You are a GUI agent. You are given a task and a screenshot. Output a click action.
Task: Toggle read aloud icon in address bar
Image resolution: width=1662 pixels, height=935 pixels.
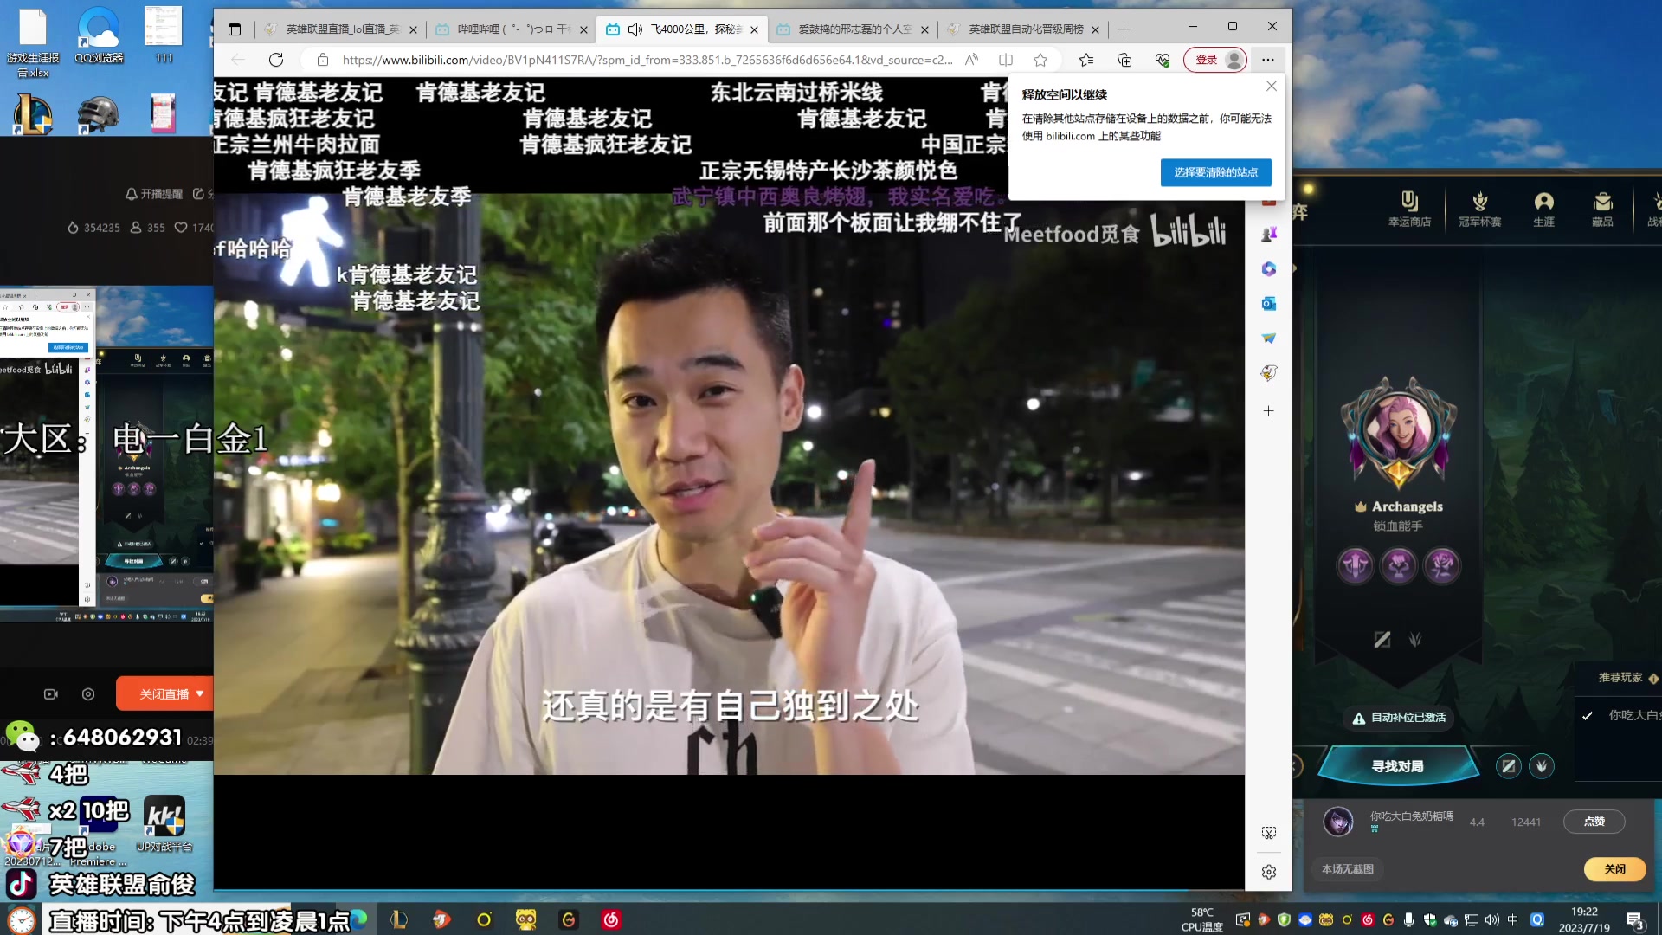pos(972,60)
